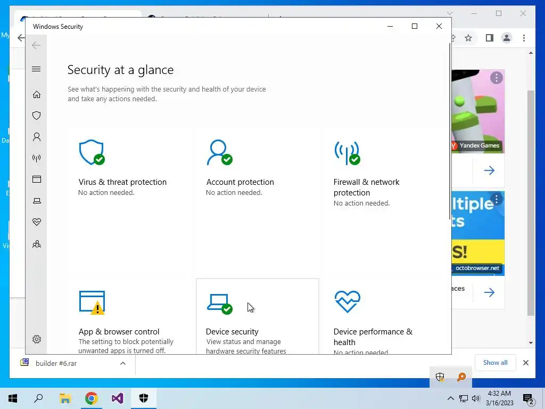Click arrow below octobrowser ad
The image size is (545, 409).
(489, 292)
